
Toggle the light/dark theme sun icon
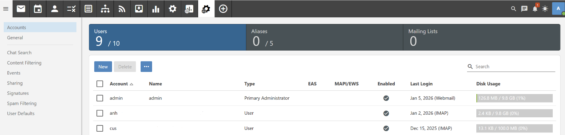pyautogui.click(x=545, y=9)
